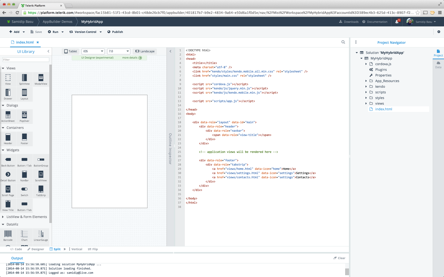Open the Run dropdown arrow
This screenshot has width=444, height=277.
click(63, 32)
